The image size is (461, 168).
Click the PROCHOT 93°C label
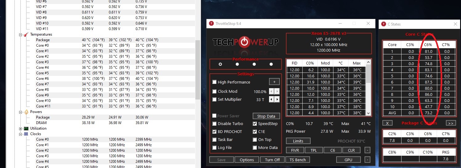coord(351,141)
